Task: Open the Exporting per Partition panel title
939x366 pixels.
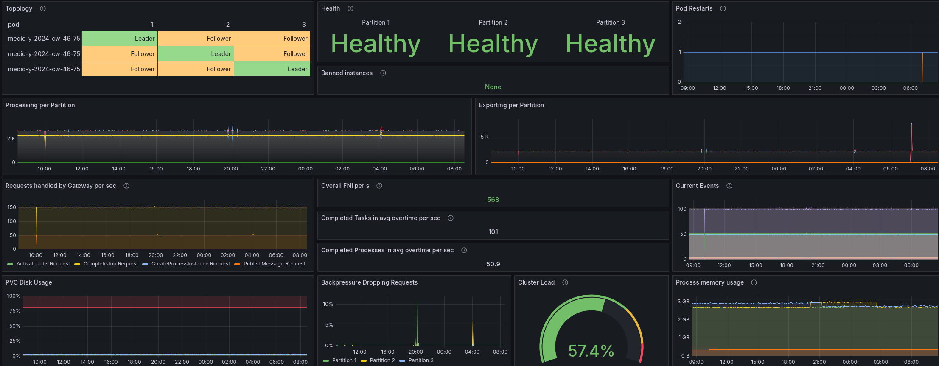Action: point(511,105)
